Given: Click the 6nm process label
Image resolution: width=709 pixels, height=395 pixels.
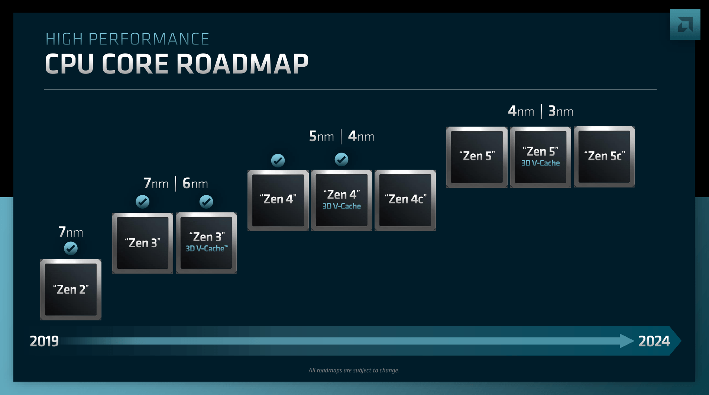Looking at the screenshot, I should [x=195, y=183].
